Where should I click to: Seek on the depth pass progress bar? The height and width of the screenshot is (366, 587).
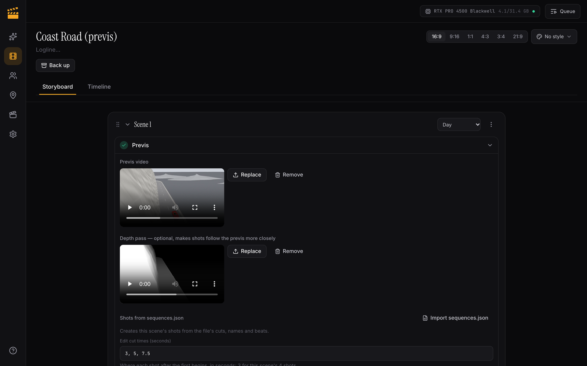[172, 294]
